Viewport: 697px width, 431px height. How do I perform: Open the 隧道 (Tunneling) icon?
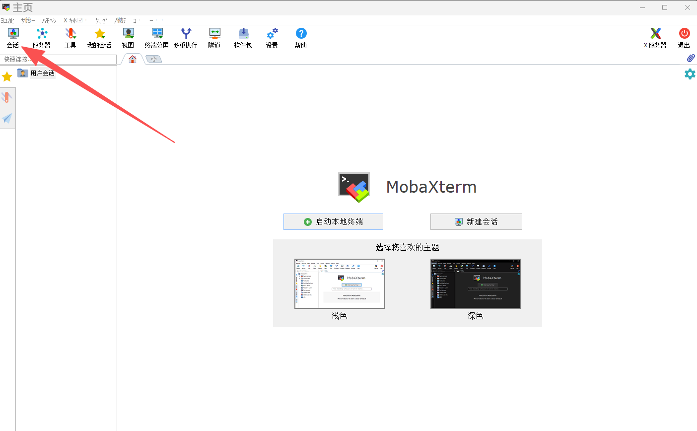(x=214, y=38)
